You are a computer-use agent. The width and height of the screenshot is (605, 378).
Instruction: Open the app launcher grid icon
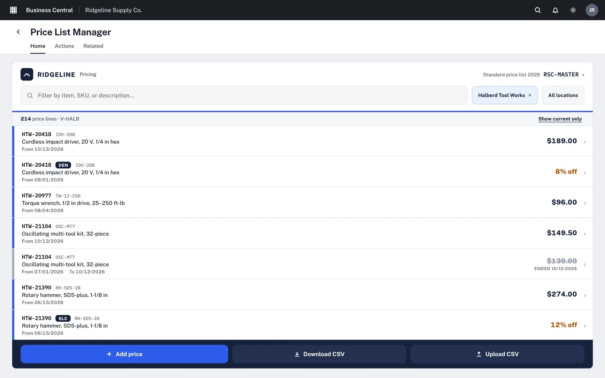click(x=13, y=10)
